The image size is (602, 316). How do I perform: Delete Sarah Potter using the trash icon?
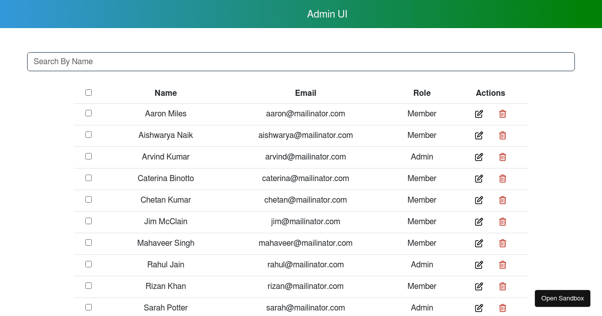[x=502, y=308]
